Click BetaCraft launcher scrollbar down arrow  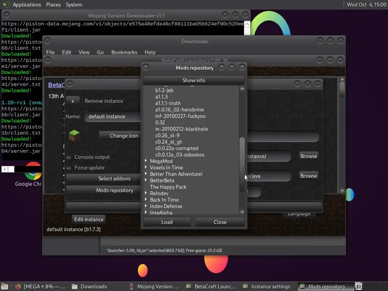pos(342,191)
